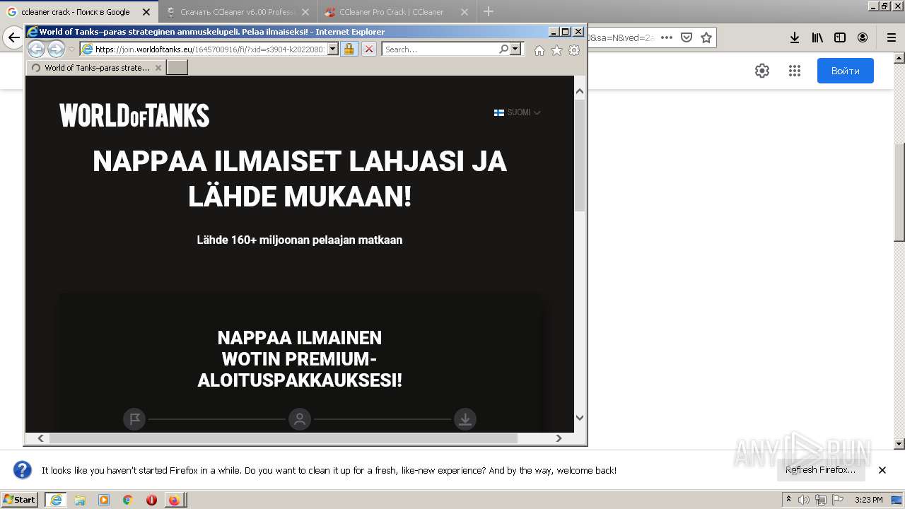Screen dimensions: 905x509
Task: Open Internet Explorer Tools gear
Action: (x=574, y=50)
